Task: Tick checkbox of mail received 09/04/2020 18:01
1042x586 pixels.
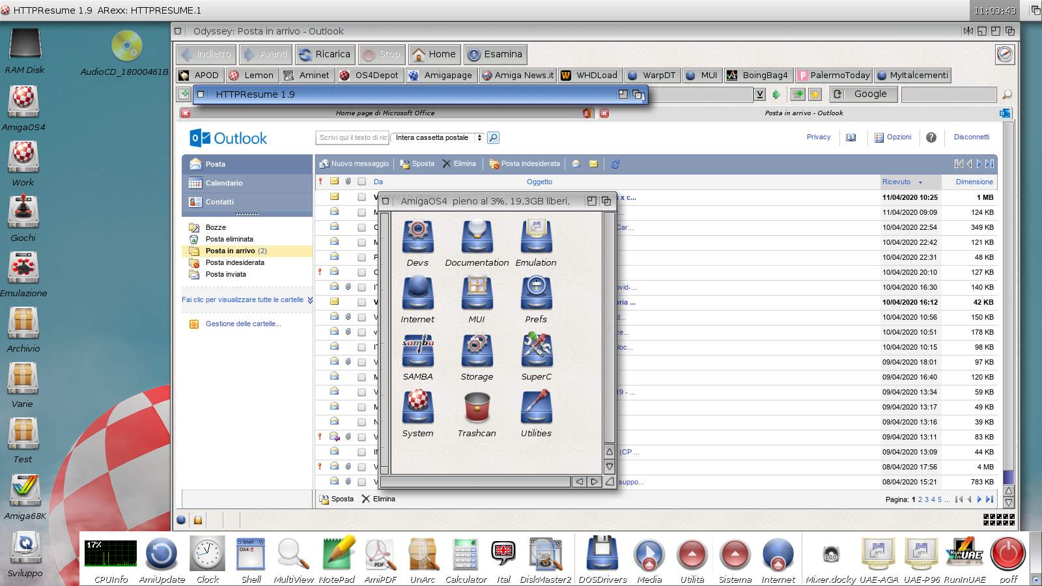Action: click(x=361, y=361)
